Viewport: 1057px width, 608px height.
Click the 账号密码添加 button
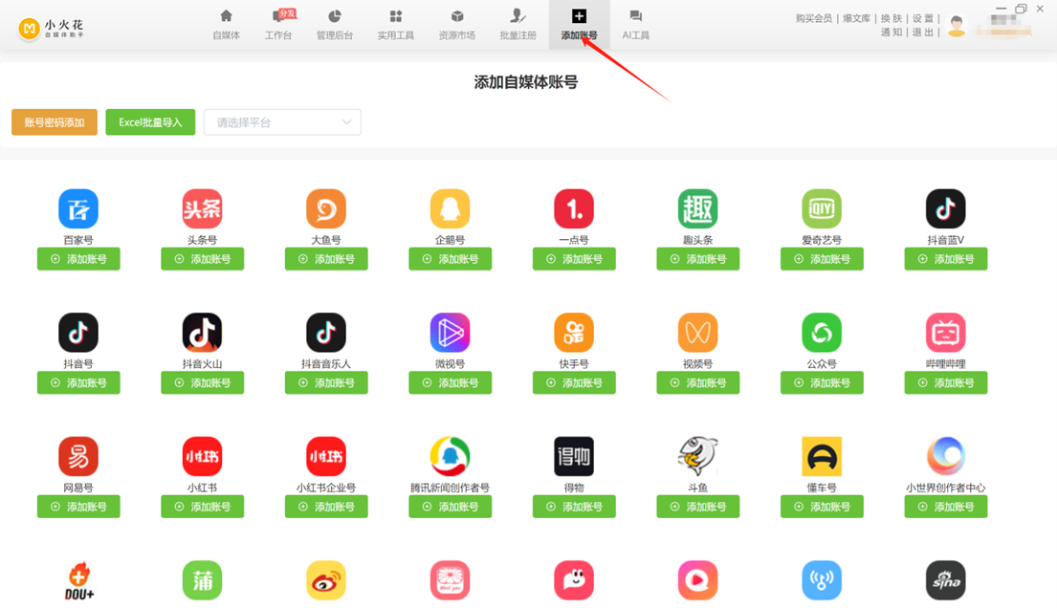(x=55, y=122)
